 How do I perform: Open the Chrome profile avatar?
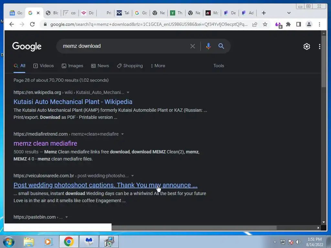(x=309, y=24)
